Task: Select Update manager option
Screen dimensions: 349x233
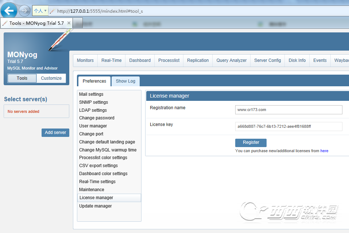Action: pos(96,206)
